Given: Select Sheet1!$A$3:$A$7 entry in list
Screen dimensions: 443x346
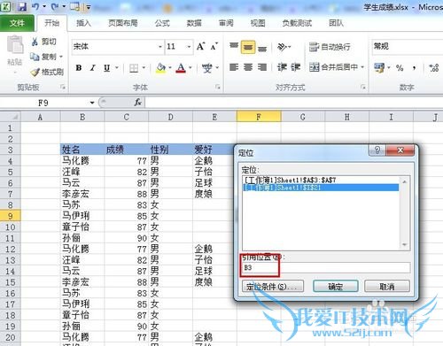Looking at the screenshot, I should [321, 180].
